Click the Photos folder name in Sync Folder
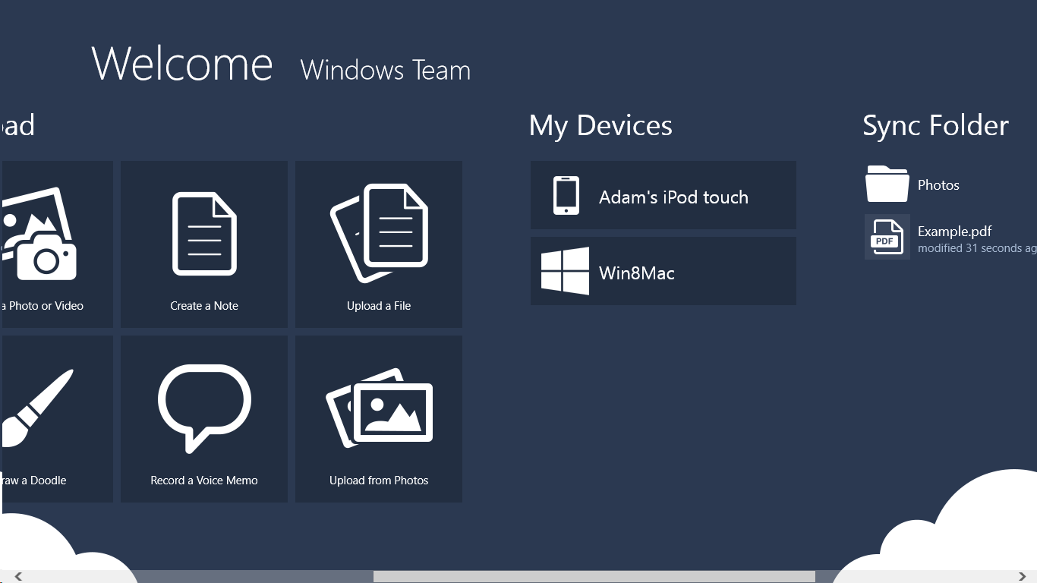Image resolution: width=1037 pixels, height=583 pixels. click(938, 185)
